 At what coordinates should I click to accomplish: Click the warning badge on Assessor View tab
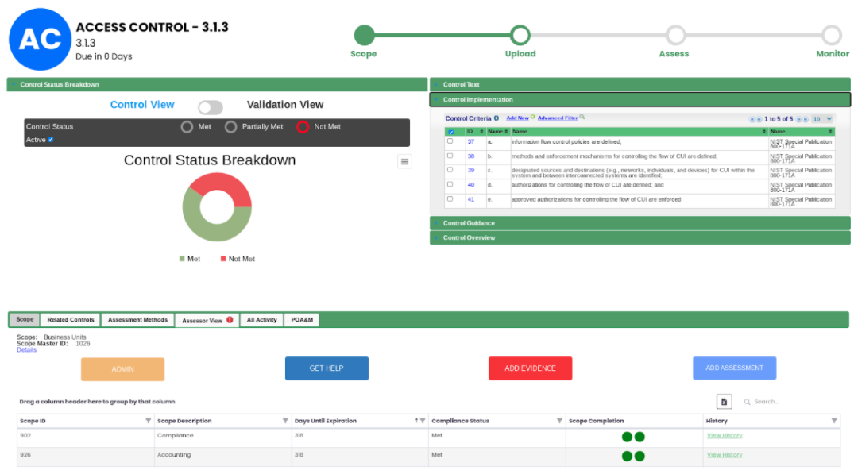pyautogui.click(x=230, y=319)
